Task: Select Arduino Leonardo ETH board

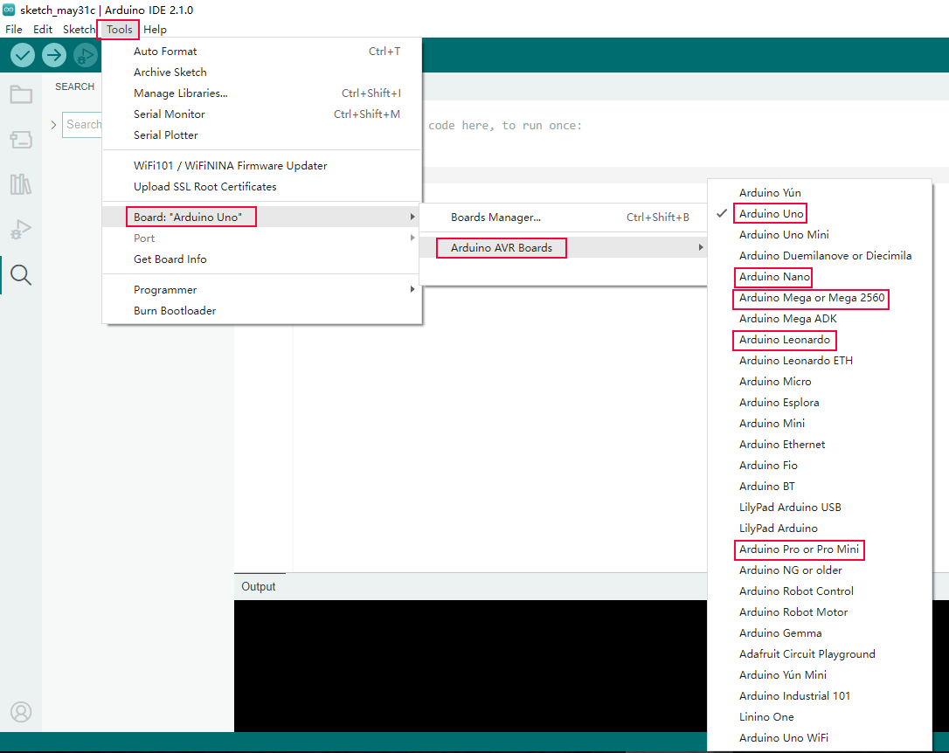Action: tap(820, 361)
